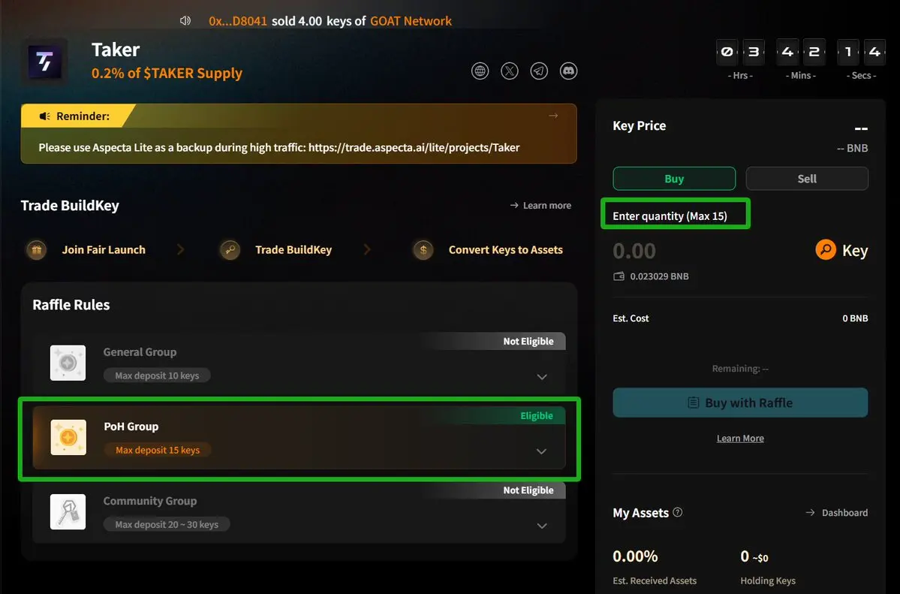This screenshot has width=900, height=594.
Task: Click the Join Fair Launch gift icon
Action: tap(36, 250)
